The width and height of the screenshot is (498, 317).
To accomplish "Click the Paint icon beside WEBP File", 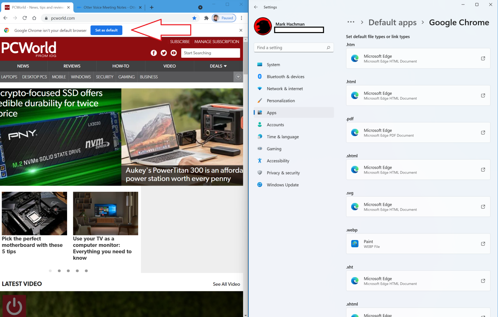I will tap(355, 244).
